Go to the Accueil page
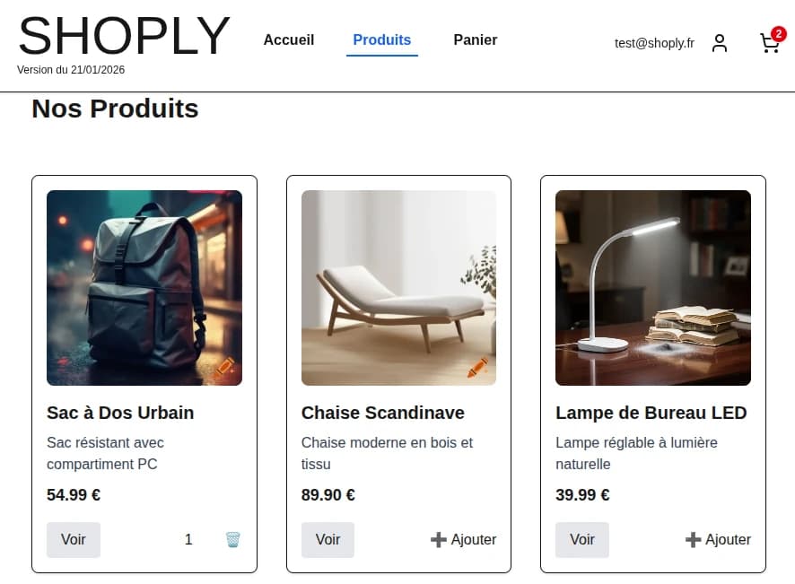Image resolution: width=795 pixels, height=584 pixels. tap(289, 39)
